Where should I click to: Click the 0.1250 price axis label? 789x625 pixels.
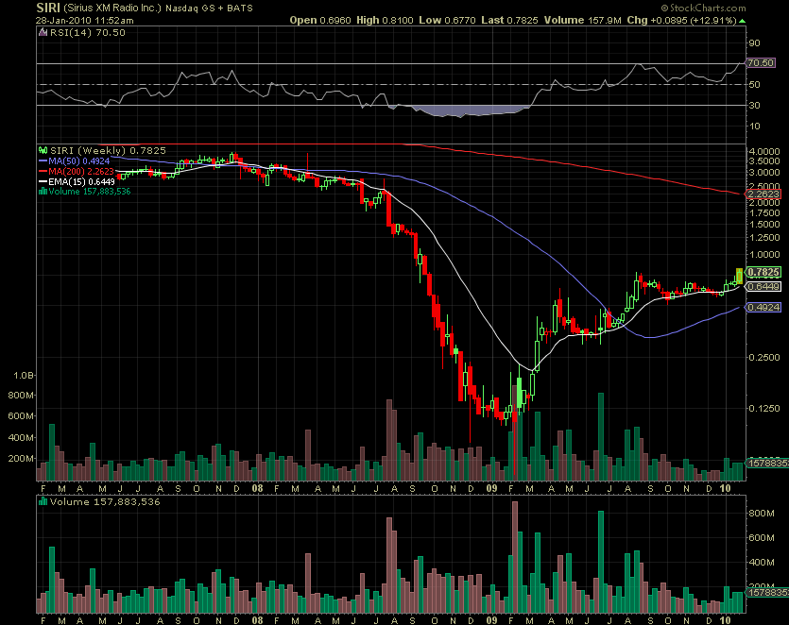pyautogui.click(x=764, y=408)
